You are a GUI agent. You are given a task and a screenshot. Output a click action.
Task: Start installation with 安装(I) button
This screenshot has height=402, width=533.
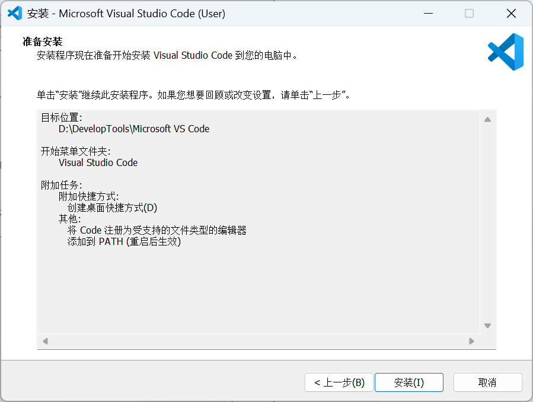[409, 382]
